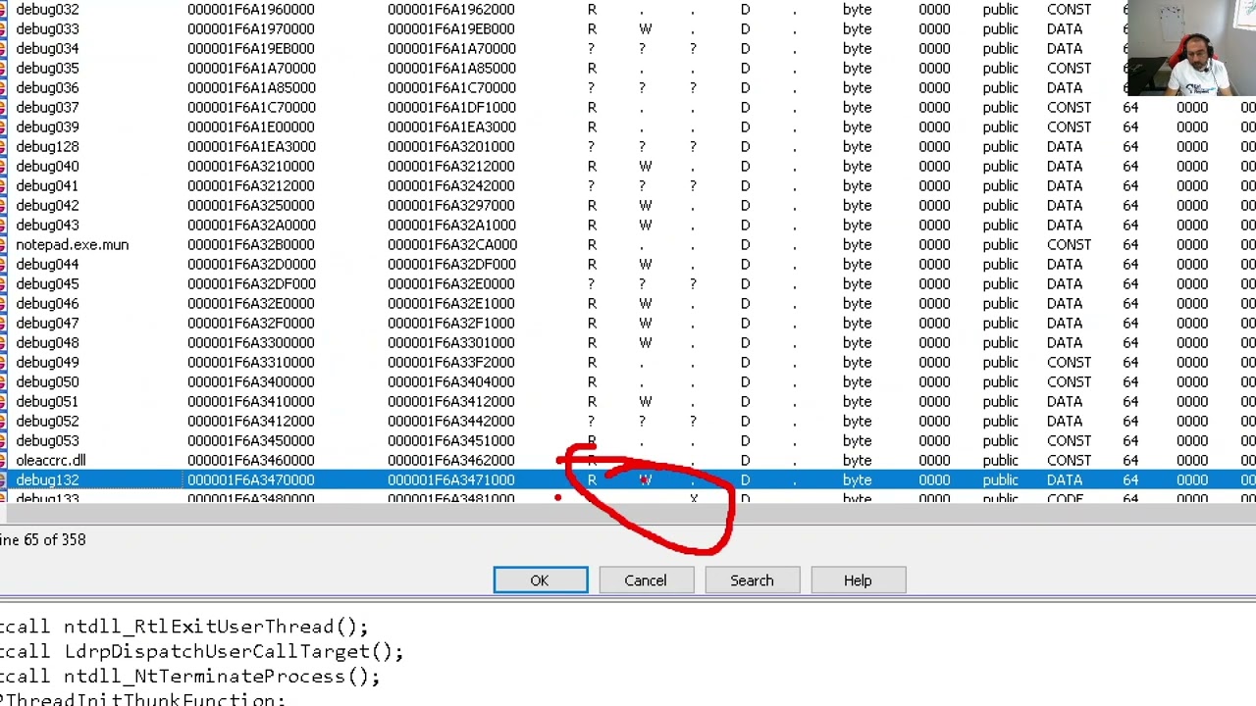Select the debug032 segment row
The height and width of the screenshot is (706, 1256).
(x=628, y=9)
